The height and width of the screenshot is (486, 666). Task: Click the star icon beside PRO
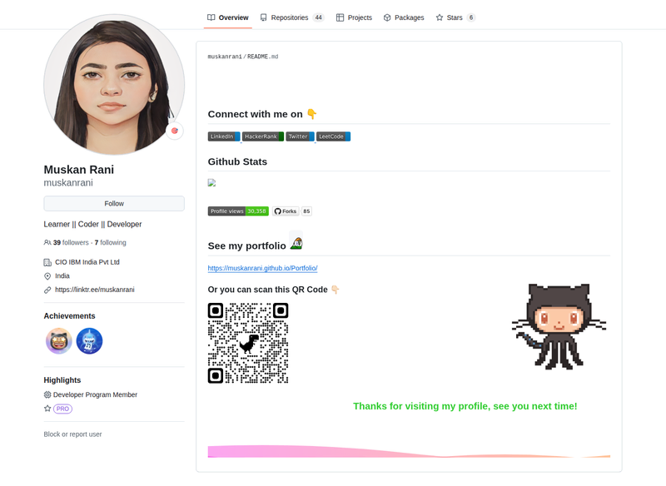(47, 409)
